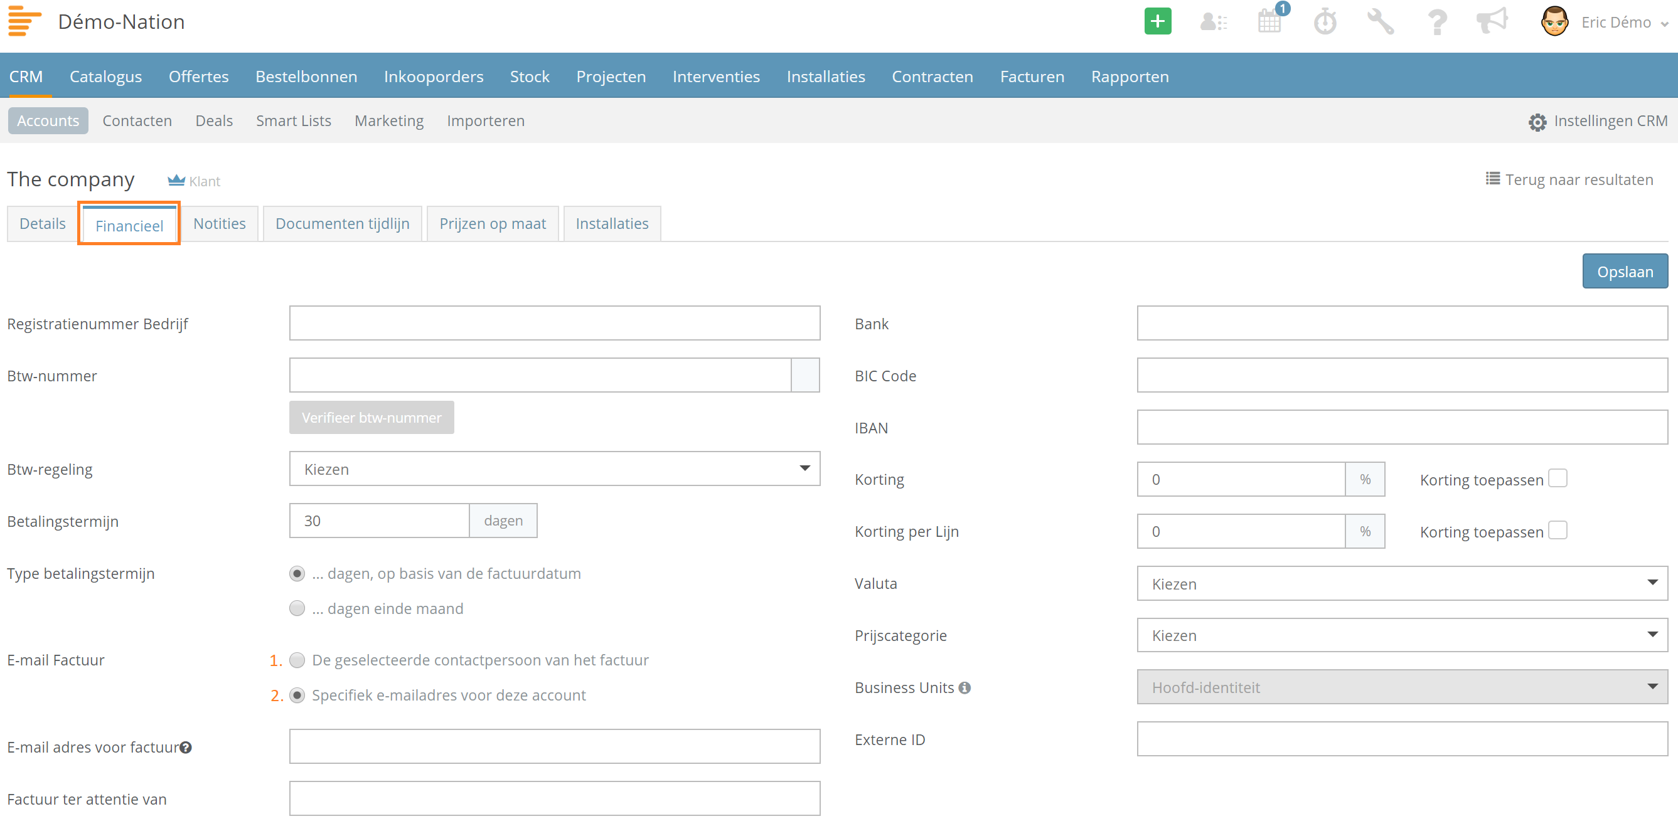The height and width of the screenshot is (836, 1678).
Task: Expand the Eric Démo user menu arrow
Action: [1664, 24]
